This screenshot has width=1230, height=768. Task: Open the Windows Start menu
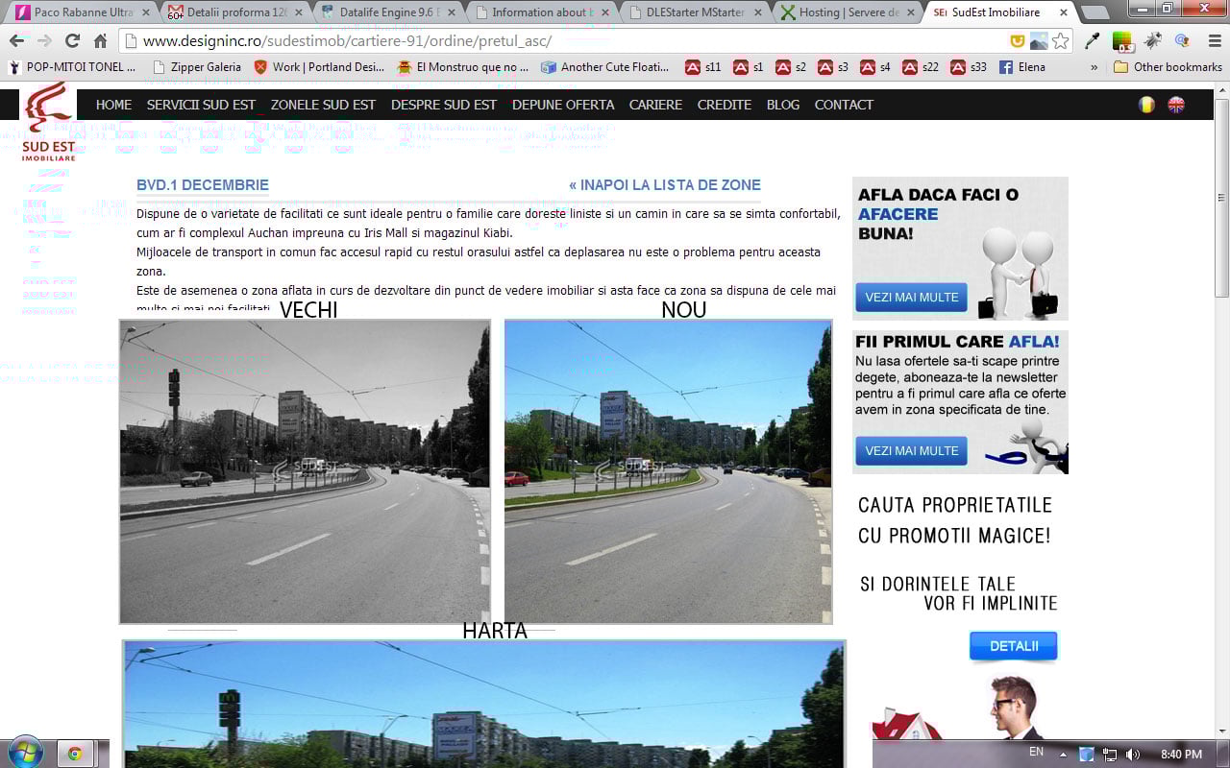24,753
